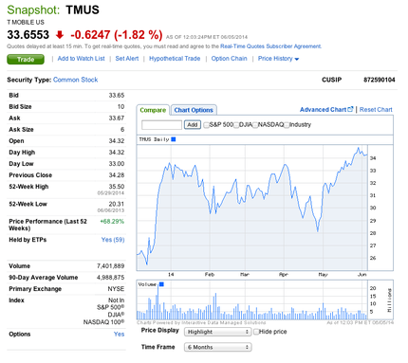Select the last price 33.6553

click(28, 35)
